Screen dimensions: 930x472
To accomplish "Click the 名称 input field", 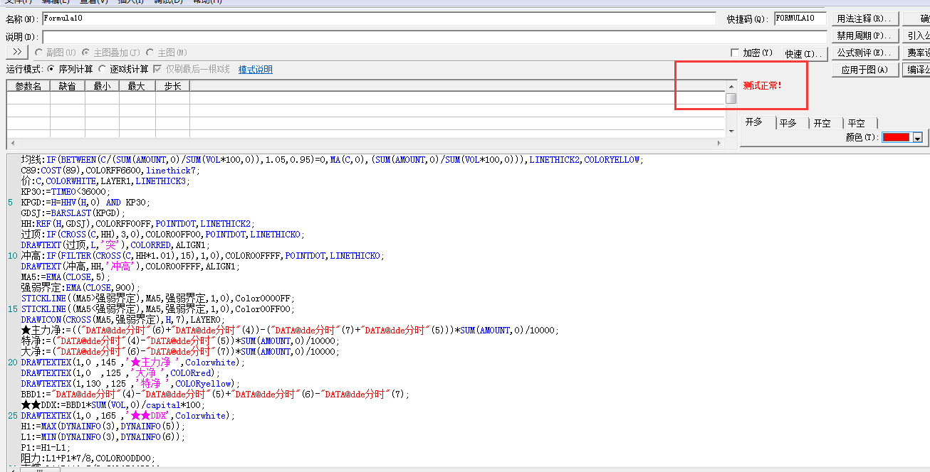I will coord(379,18).
